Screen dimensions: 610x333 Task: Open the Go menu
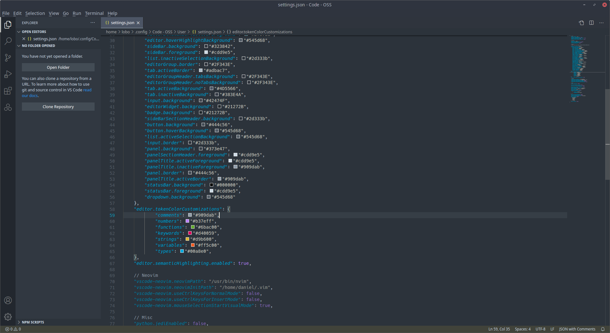coord(66,13)
